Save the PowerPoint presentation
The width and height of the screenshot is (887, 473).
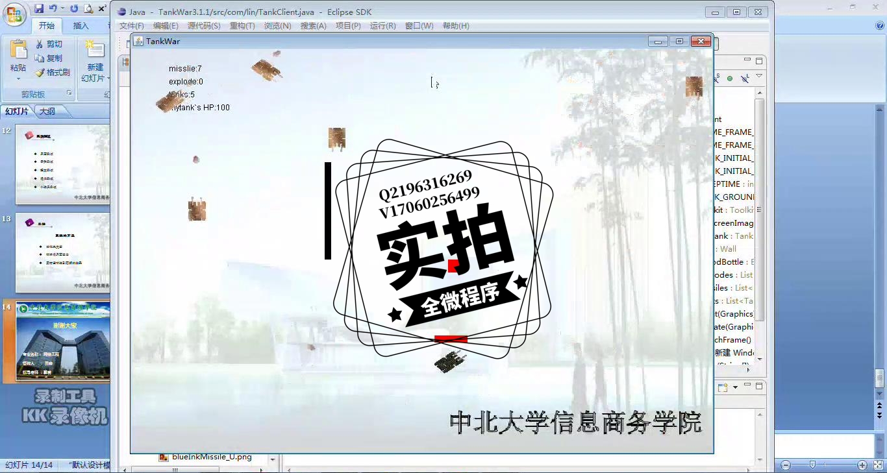39,8
